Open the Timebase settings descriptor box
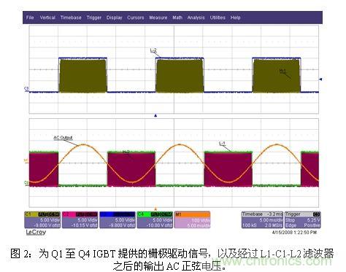Viewport: 346px width, 272px height. [262, 220]
